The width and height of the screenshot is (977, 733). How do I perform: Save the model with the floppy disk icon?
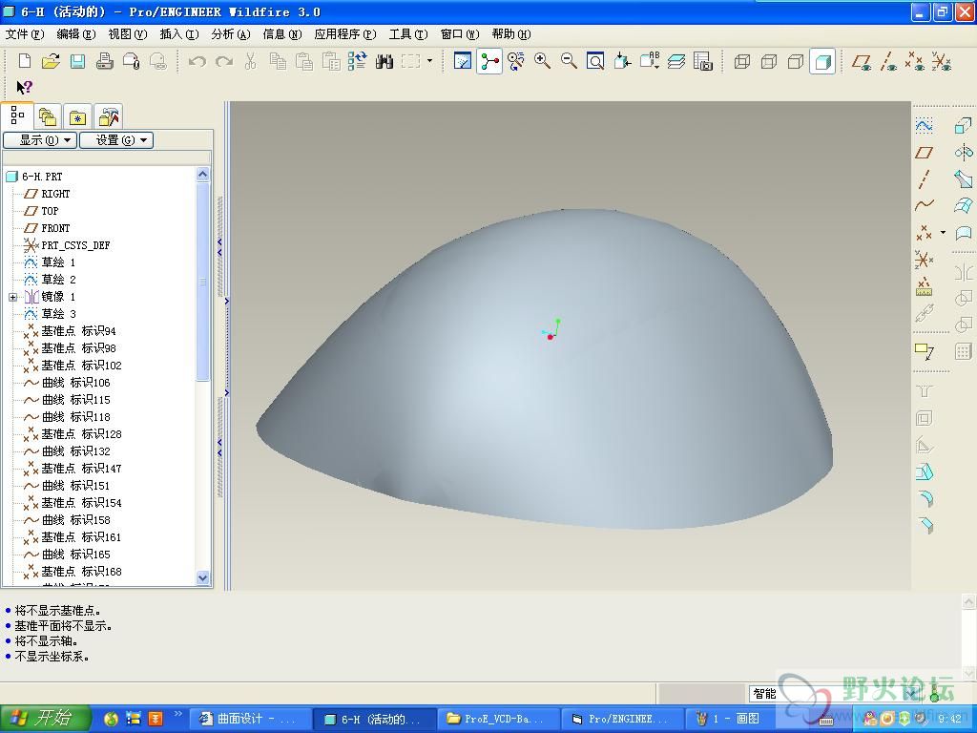point(77,61)
